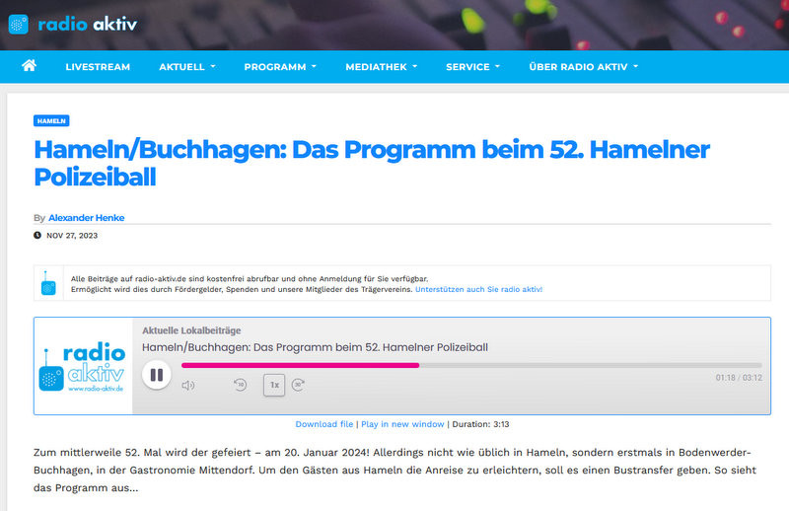Click the small radio icon in notice box
This screenshot has height=511, width=789.
(48, 283)
